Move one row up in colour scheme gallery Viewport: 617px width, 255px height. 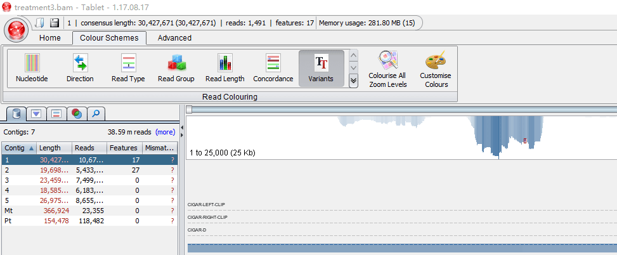click(353, 55)
